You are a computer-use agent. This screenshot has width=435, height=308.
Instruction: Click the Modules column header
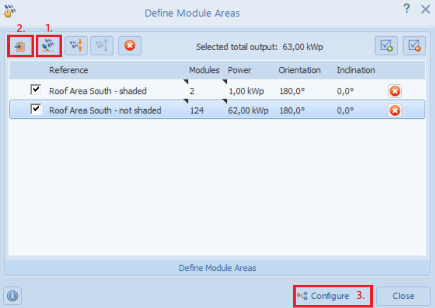point(204,70)
